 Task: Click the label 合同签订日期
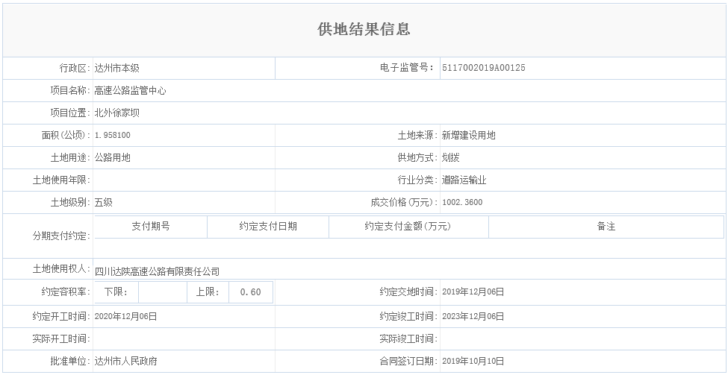pyautogui.click(x=408, y=361)
